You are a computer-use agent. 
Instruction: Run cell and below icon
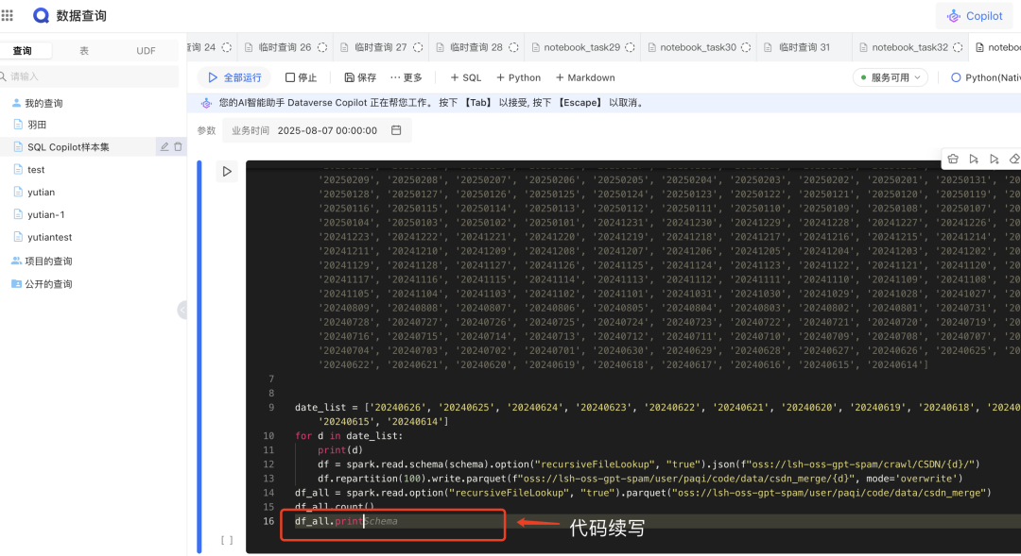(x=995, y=159)
